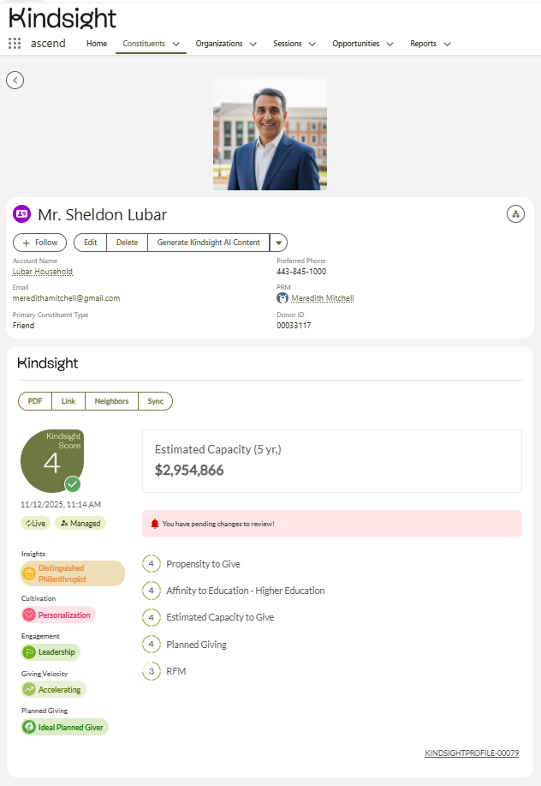Image resolution: width=541 pixels, height=786 pixels.
Task: Expand the arrow next to Generate Kindsight AI Content
Action: pyautogui.click(x=278, y=243)
